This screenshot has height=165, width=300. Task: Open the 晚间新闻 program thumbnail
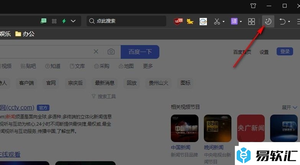[x=218, y=128]
